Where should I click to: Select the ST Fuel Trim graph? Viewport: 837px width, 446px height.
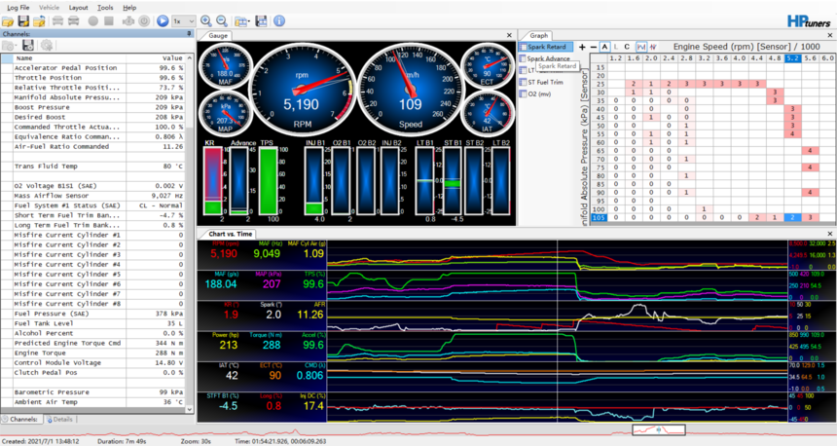(541, 82)
